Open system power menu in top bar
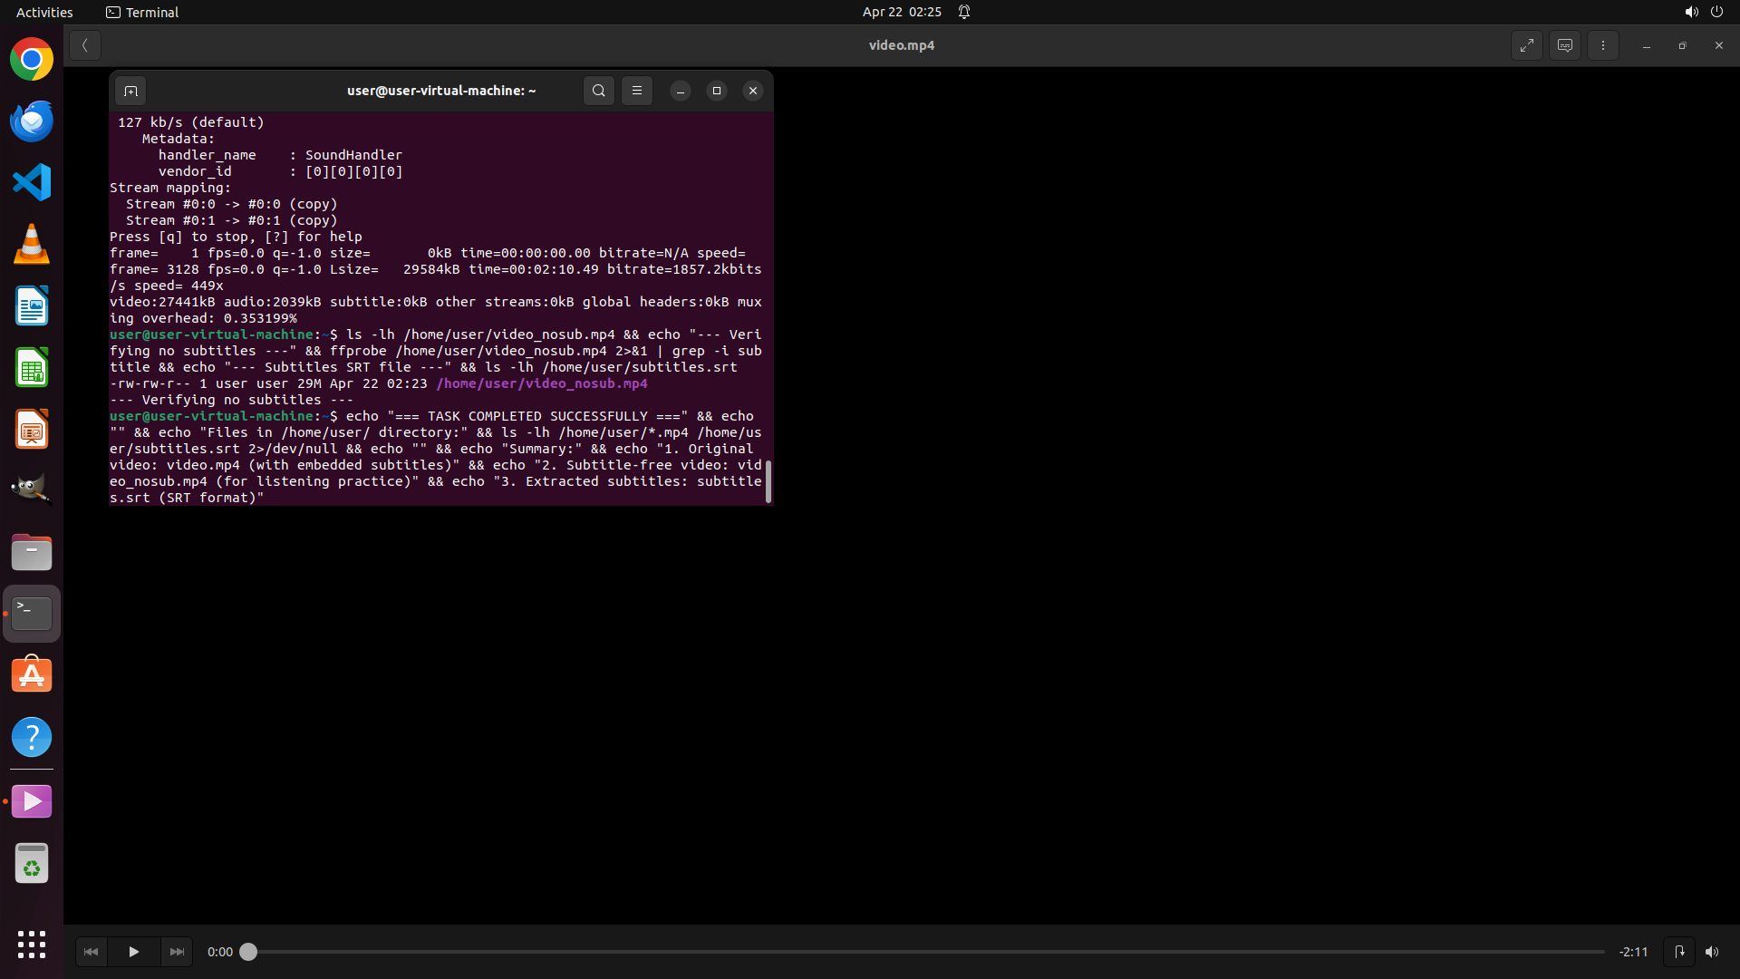Viewport: 1740px width, 979px height. (x=1716, y=12)
